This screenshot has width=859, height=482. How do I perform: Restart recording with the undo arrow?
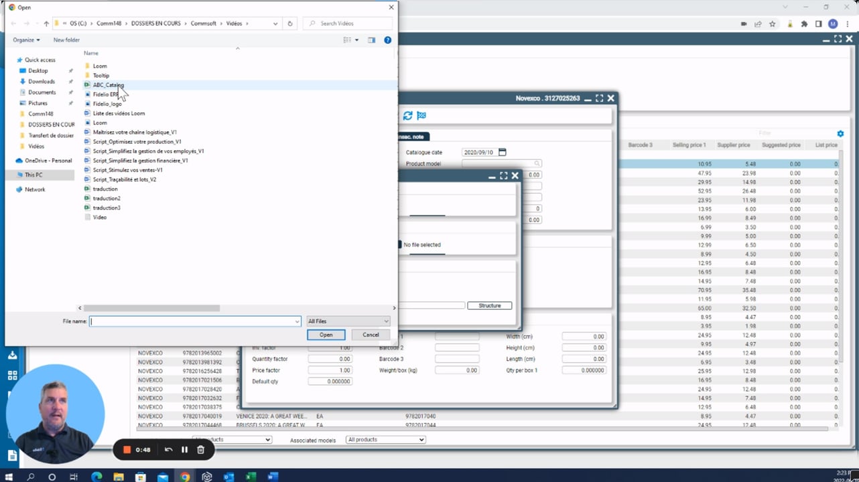click(x=168, y=450)
